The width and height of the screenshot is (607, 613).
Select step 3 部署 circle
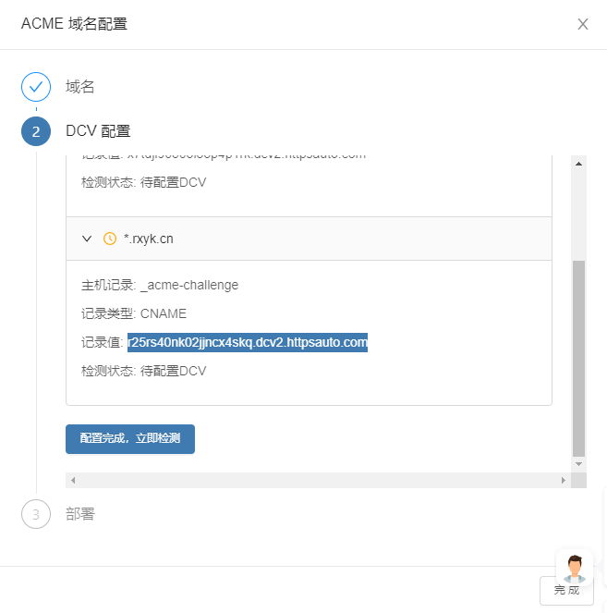pyautogui.click(x=36, y=514)
